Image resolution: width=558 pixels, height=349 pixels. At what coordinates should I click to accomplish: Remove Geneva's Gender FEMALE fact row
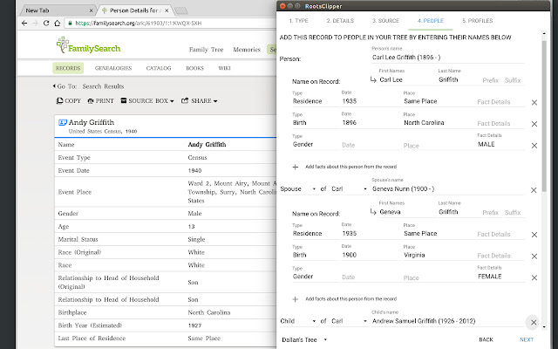[534, 277]
